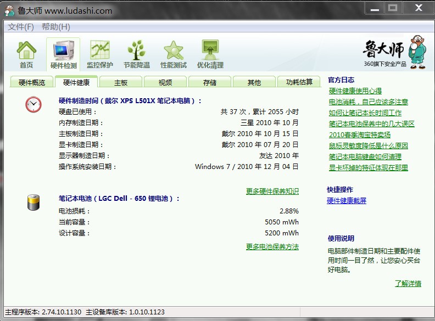Click battery wear value 2.88%
The height and width of the screenshot is (321, 435).
point(289,211)
